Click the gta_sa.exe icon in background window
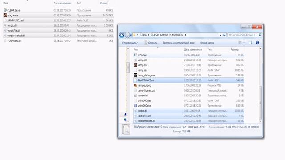This screenshot has width=285, height=160. click(x=5, y=15)
